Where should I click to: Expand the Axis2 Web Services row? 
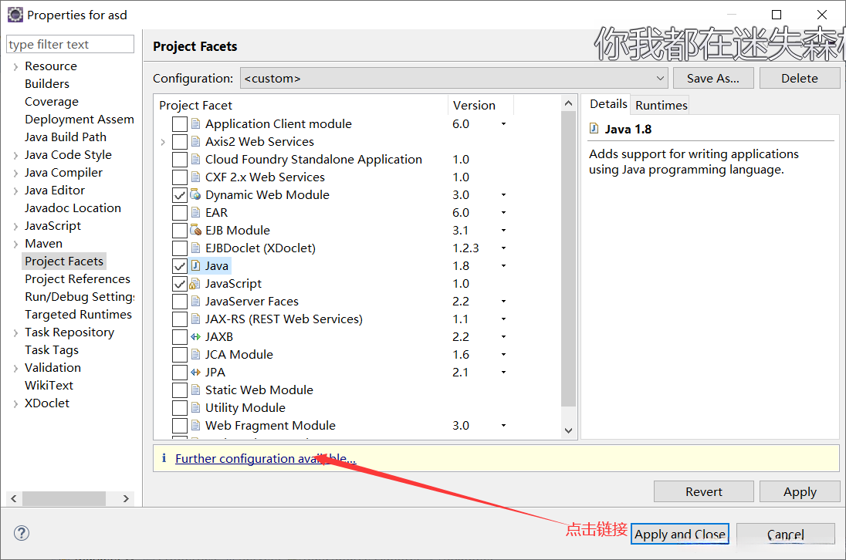coord(163,142)
